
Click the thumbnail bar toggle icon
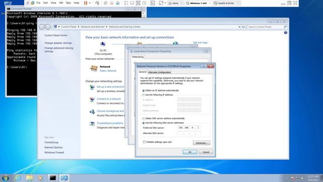[x=132, y=3]
